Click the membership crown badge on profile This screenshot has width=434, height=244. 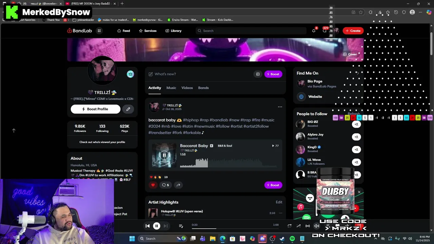(130, 74)
